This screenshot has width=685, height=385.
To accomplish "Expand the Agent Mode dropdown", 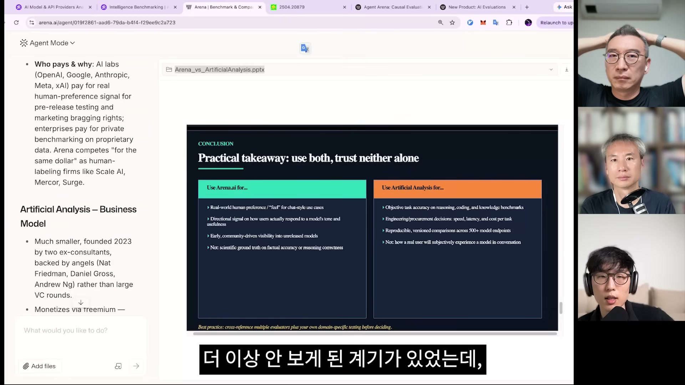I will [x=48, y=43].
